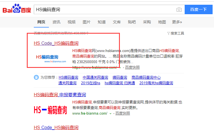This screenshot has width=214, height=131.
Task: Click the hsbianma.com logo thumbnail
Action: click(51, 59)
